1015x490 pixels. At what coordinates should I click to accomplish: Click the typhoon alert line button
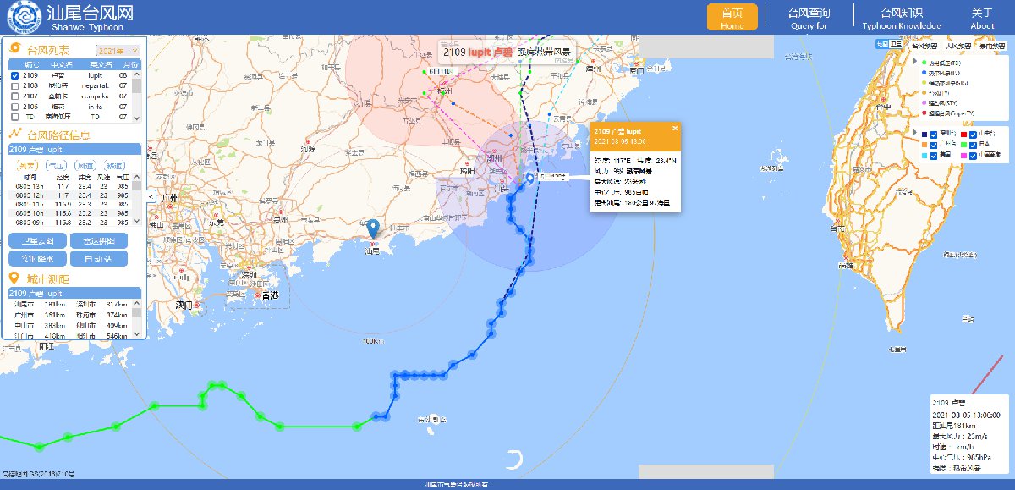click(x=924, y=46)
